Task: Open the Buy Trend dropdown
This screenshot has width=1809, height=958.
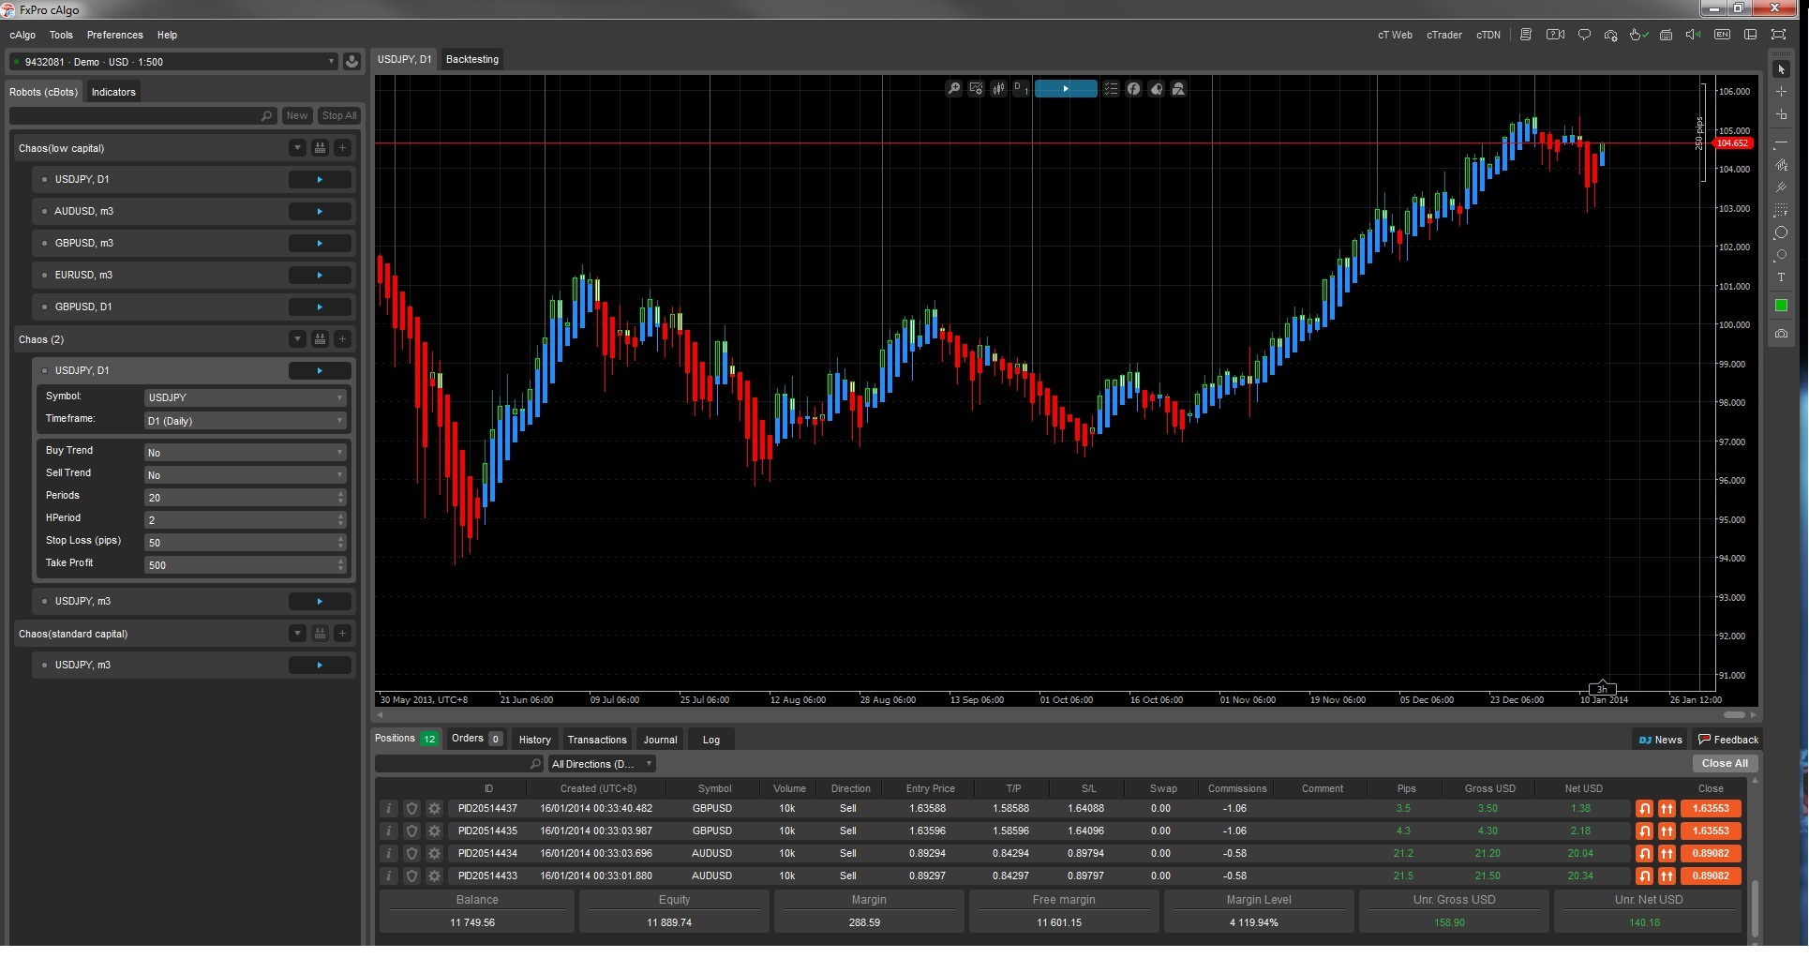Action: pyautogui.click(x=246, y=453)
